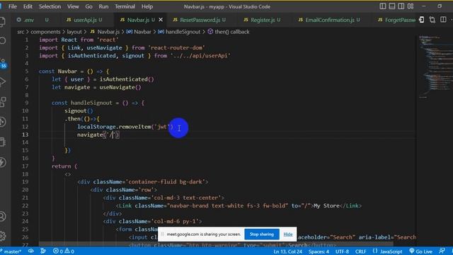The image size is (453, 255).
Task: Change file encoding UTF-8
Action: click(x=342, y=251)
